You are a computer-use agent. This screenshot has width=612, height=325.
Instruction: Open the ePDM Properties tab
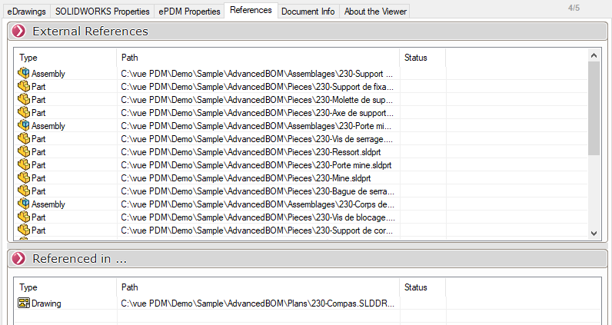189,12
